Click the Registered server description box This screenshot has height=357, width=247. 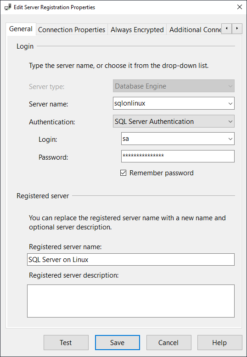tap(131, 301)
